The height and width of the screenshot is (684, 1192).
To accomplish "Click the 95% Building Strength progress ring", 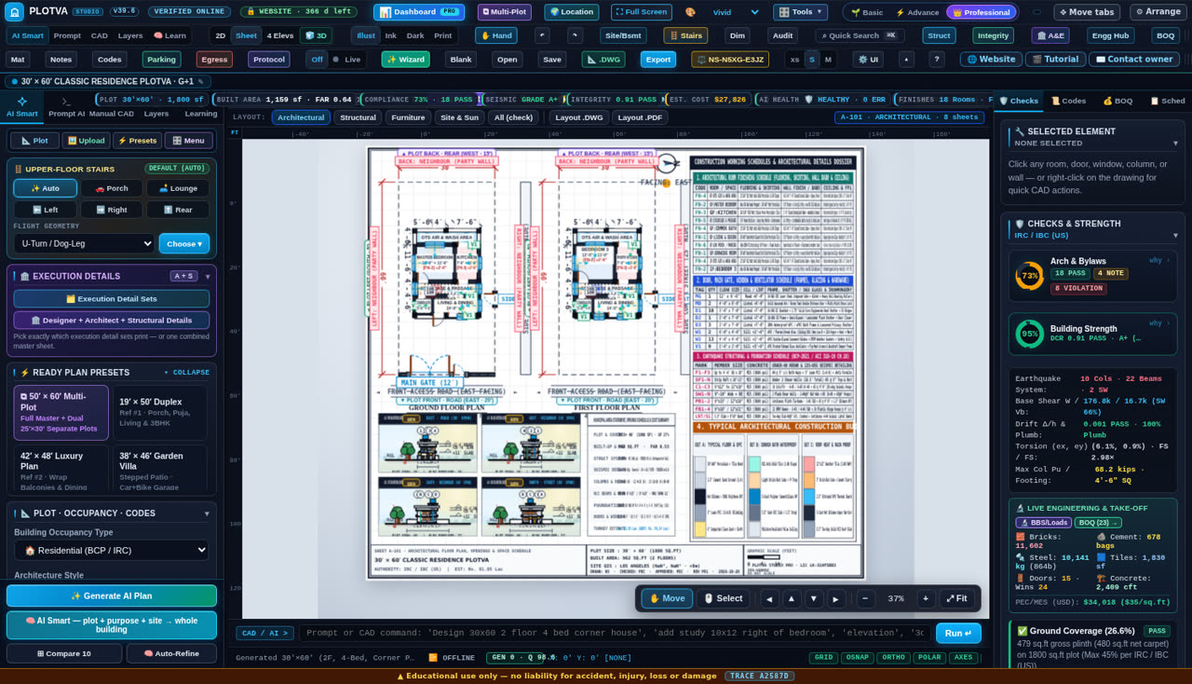I will coord(1029,334).
